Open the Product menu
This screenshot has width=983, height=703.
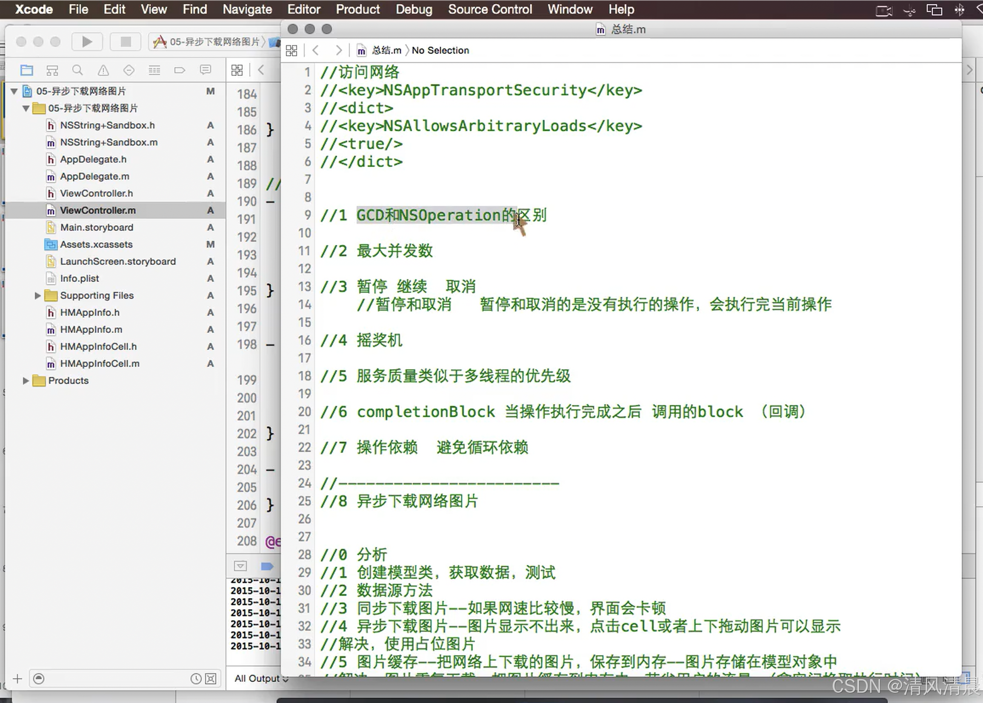pos(357,9)
